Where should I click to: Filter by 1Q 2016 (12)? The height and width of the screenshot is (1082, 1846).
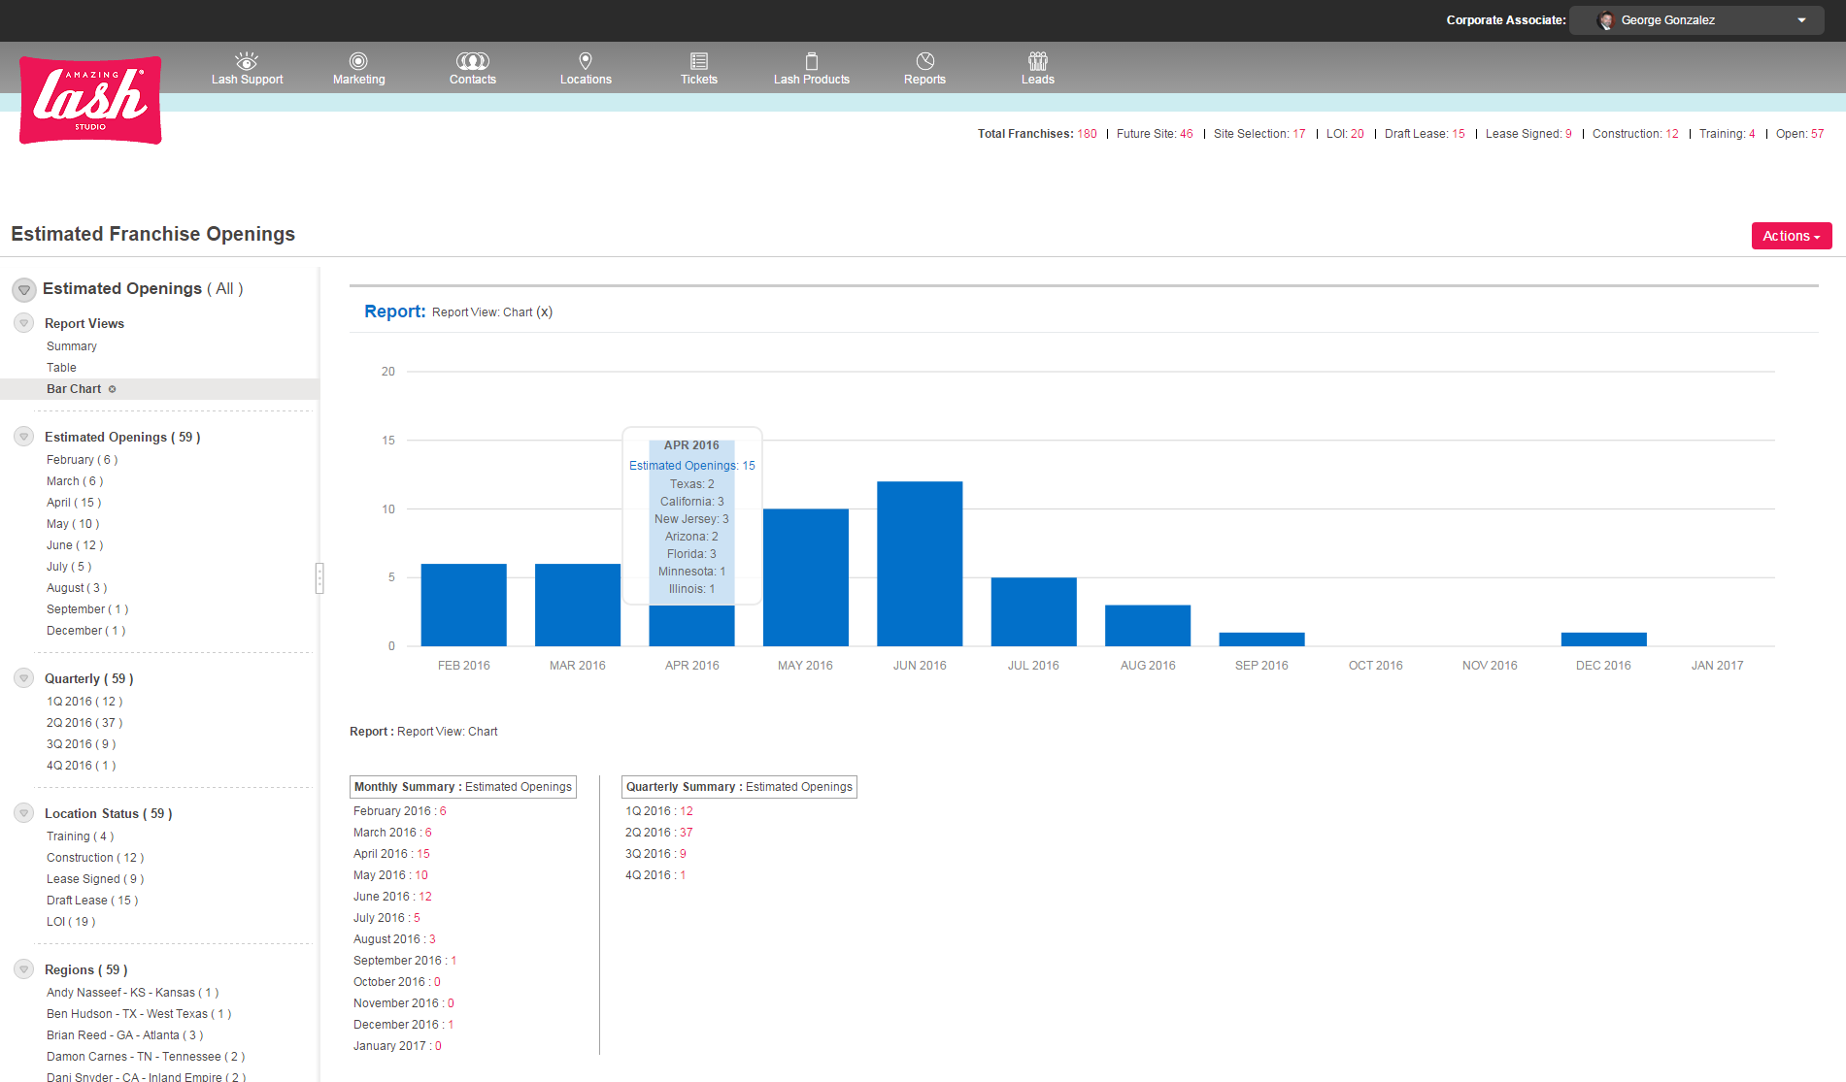[84, 702]
